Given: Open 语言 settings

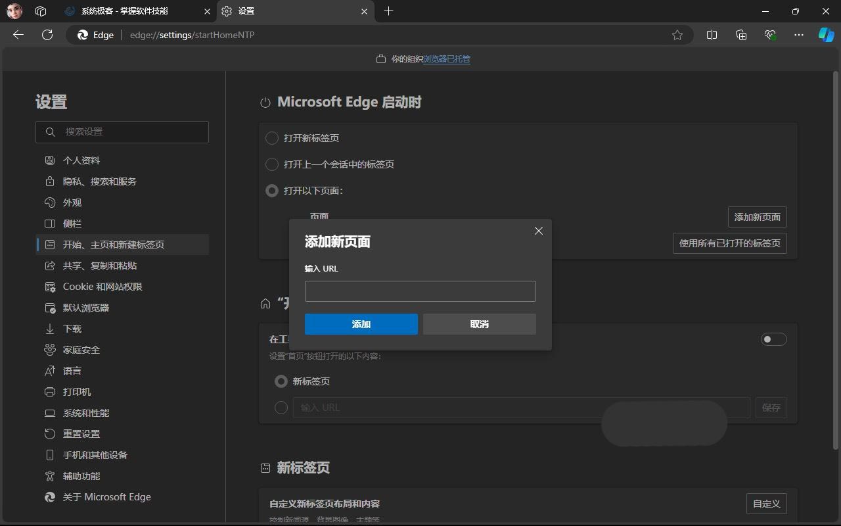Looking at the screenshot, I should pyautogui.click(x=122, y=371).
